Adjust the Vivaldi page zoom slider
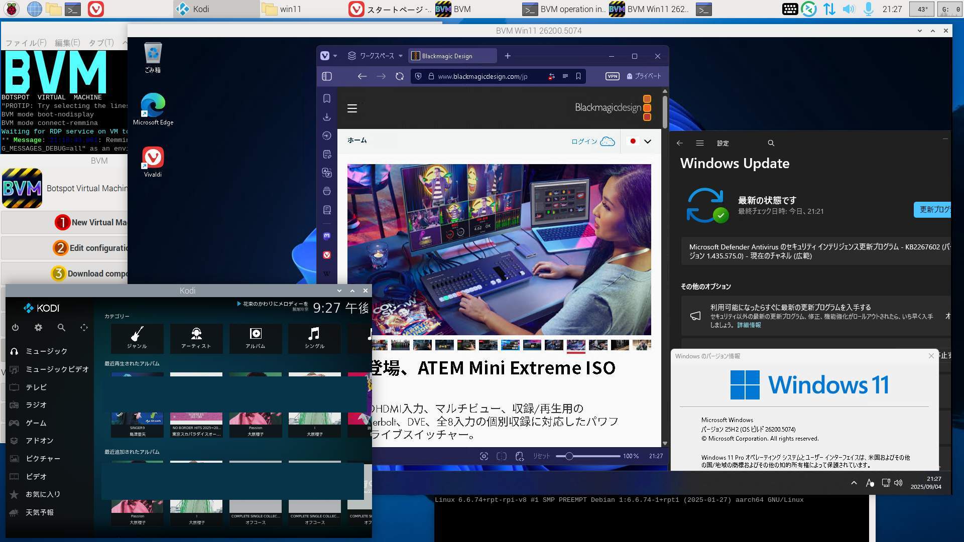This screenshot has width=964, height=542. coord(569,456)
